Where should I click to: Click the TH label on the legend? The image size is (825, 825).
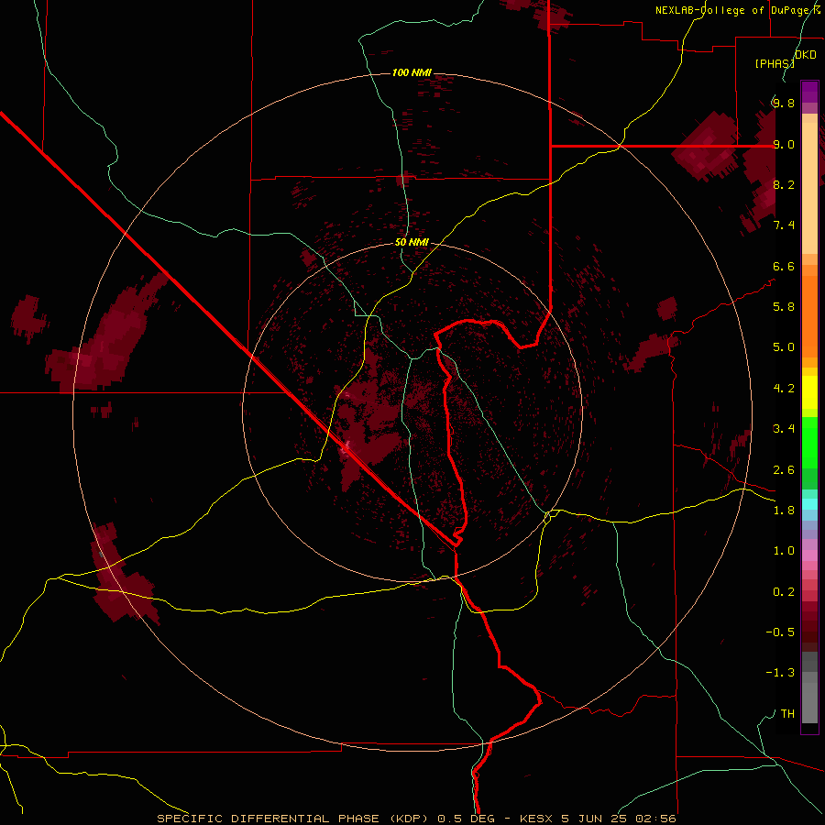coord(787,714)
